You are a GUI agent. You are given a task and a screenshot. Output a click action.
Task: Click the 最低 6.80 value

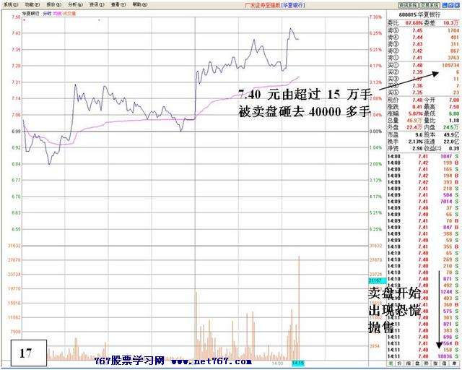(x=454, y=113)
